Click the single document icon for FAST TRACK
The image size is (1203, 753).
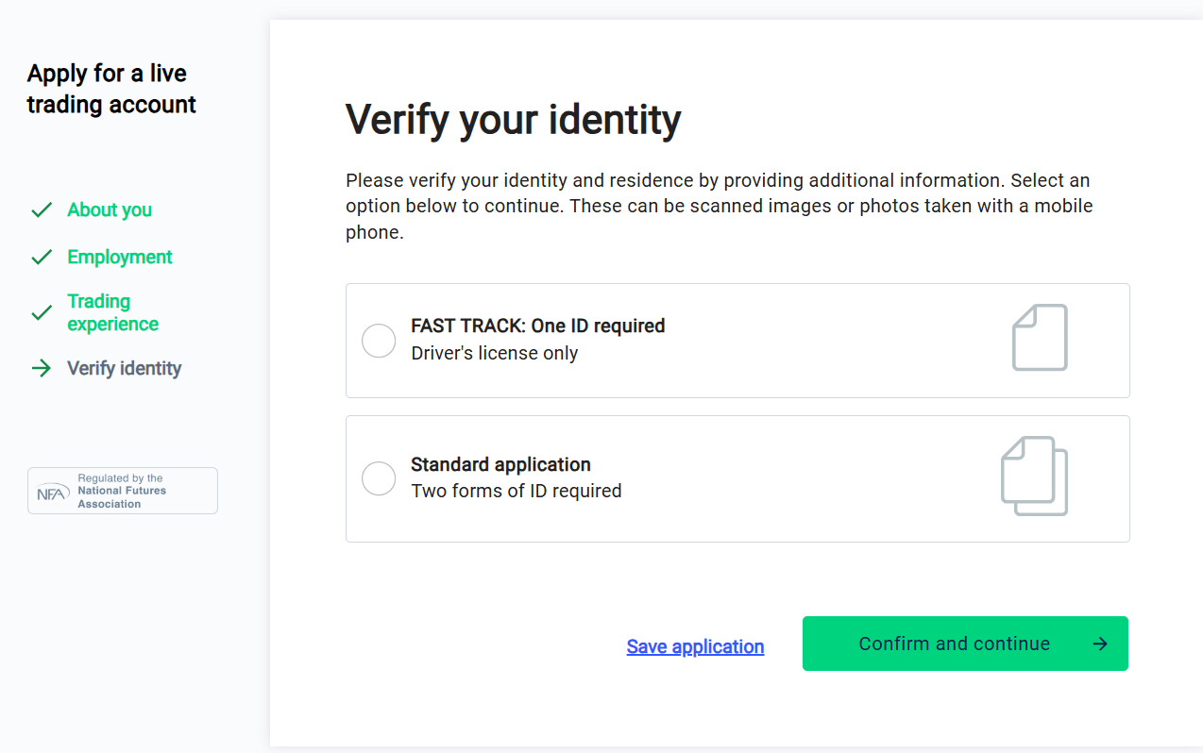coord(1040,337)
